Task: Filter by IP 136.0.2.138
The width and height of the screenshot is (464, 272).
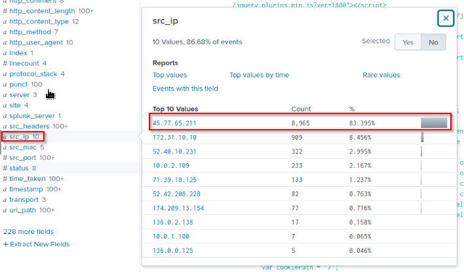Action: (x=173, y=223)
